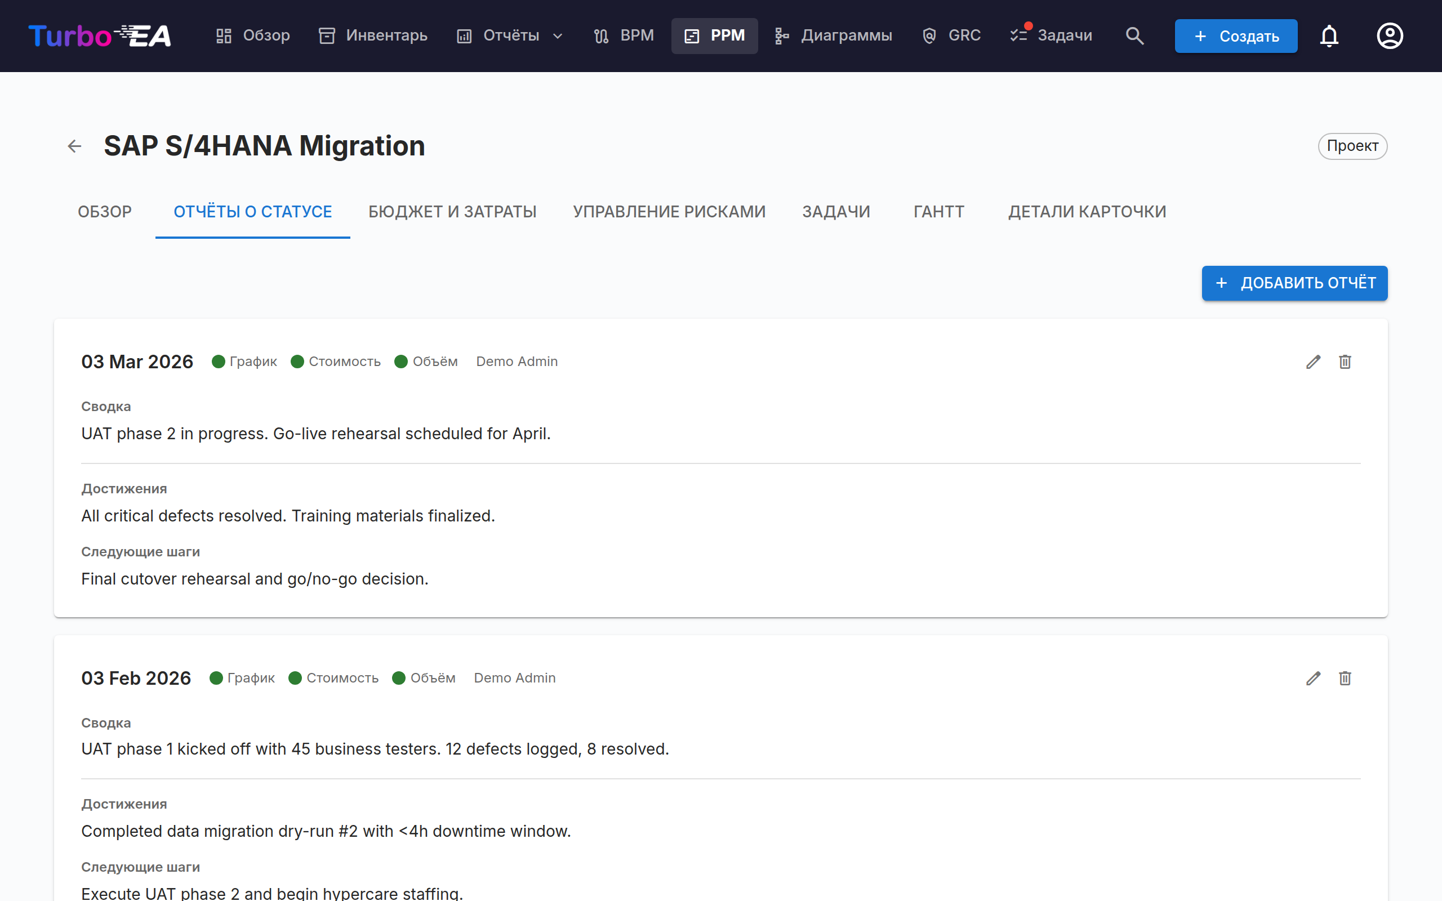The width and height of the screenshot is (1442, 901).
Task: Switch to the Бюджет и затраты tab
Action: pos(452,212)
